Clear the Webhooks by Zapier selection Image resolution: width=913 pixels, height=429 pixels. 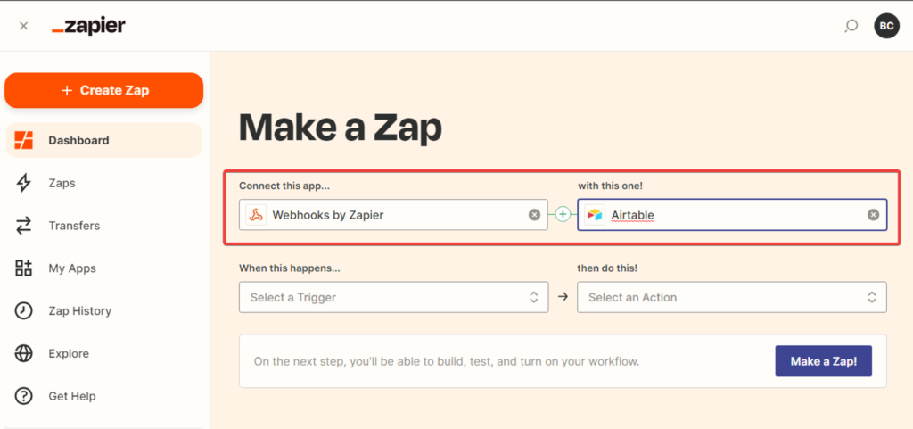(x=534, y=215)
